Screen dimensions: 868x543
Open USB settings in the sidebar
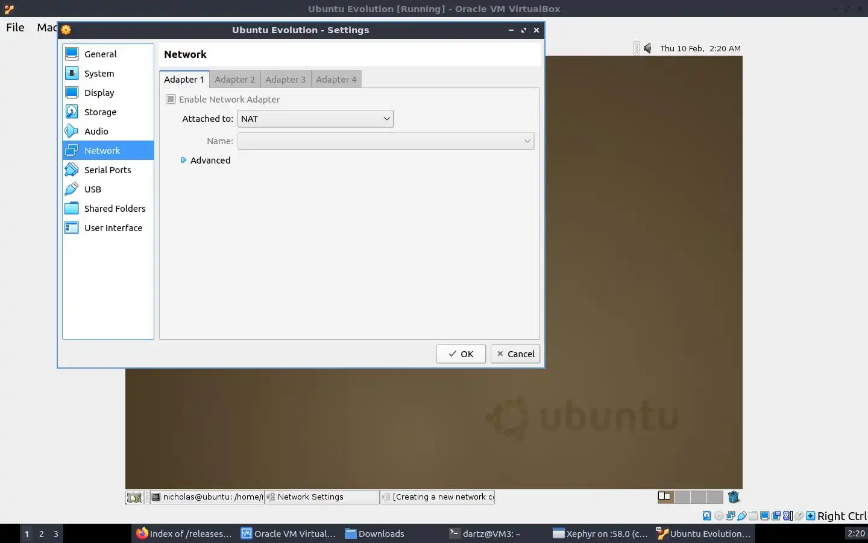click(108, 189)
